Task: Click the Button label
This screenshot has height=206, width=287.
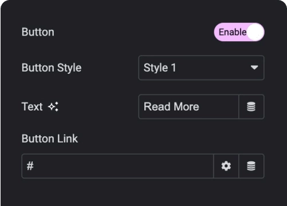Action: (x=38, y=32)
